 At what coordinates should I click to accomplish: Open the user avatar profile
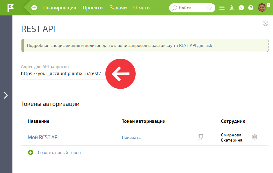[262, 8]
